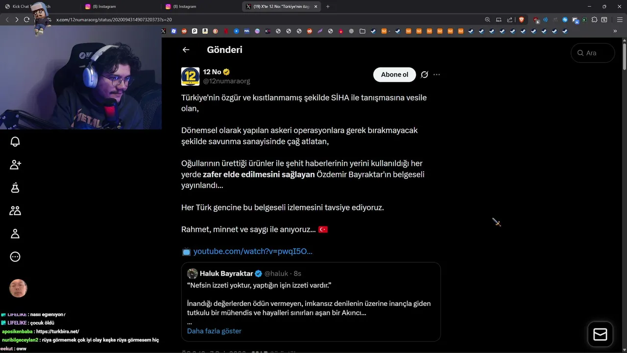Image resolution: width=627 pixels, height=353 pixels.
Task: Open the communities people icon in sidebar
Action: (15, 211)
